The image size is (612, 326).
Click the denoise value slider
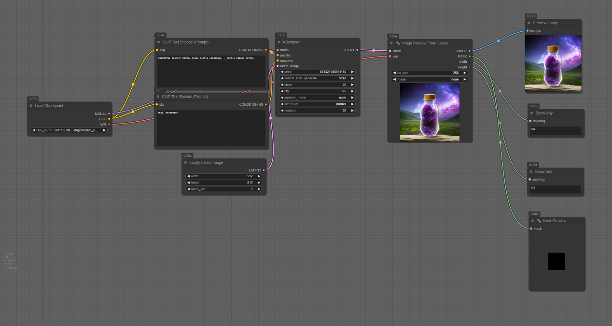317,111
